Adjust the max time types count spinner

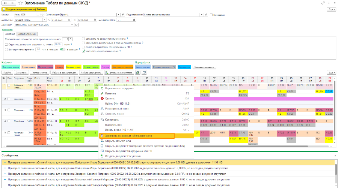coord(71,39)
